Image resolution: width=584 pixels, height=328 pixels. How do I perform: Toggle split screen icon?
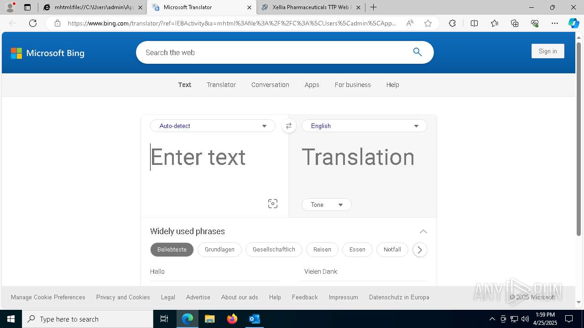tap(474, 23)
